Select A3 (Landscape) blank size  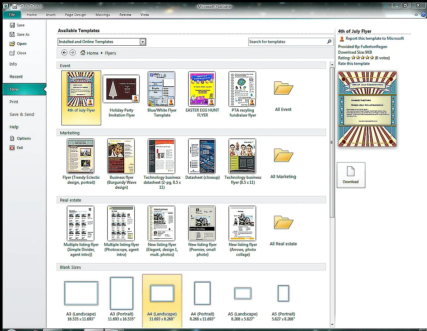tap(81, 301)
